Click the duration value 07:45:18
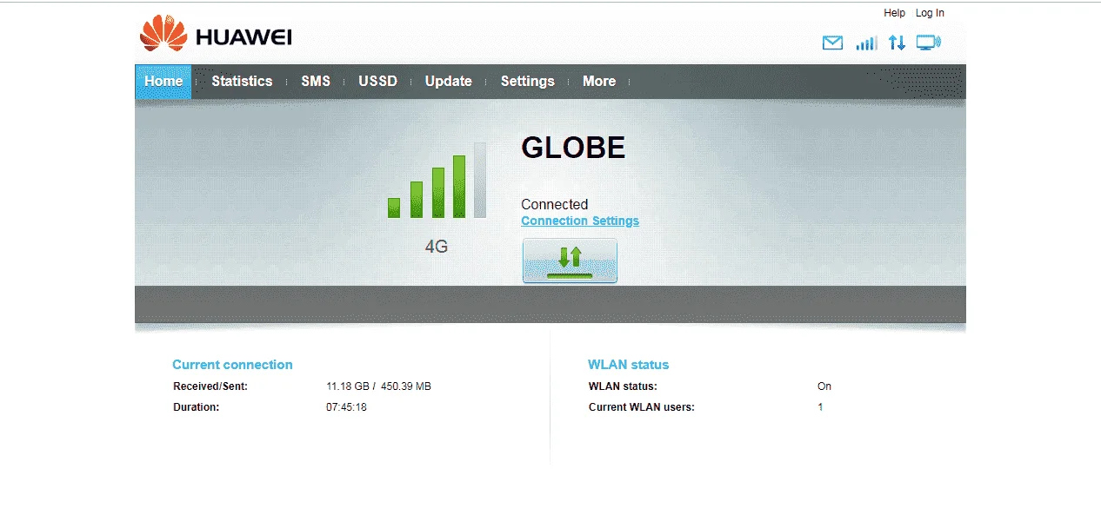The image size is (1101, 515). pos(346,407)
